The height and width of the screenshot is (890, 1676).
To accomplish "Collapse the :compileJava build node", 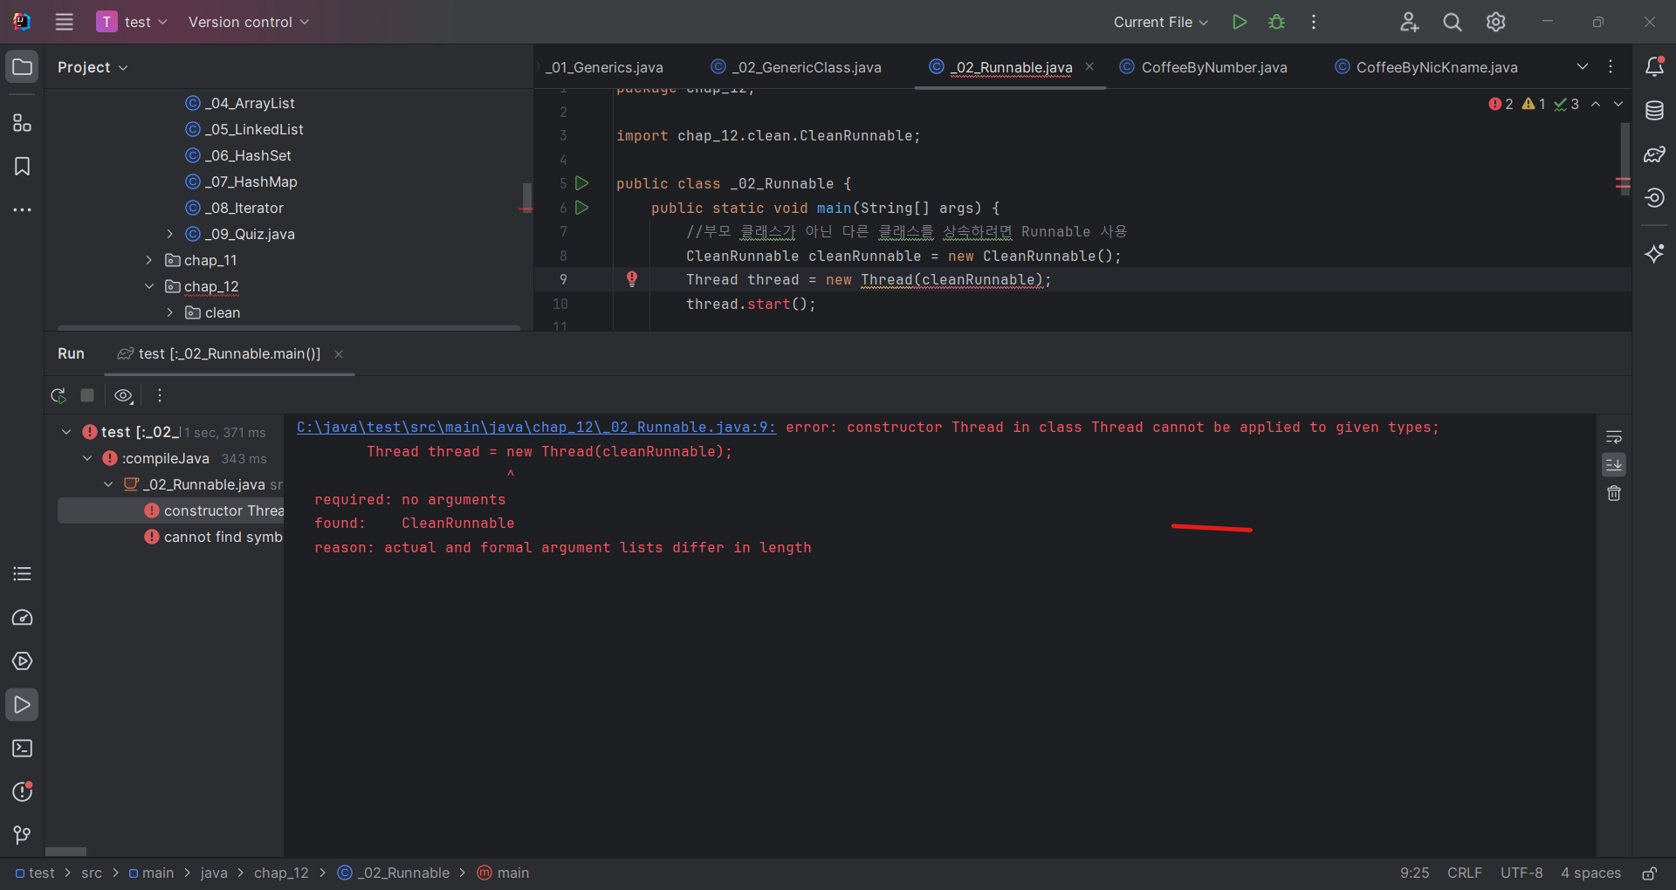I will [87, 458].
